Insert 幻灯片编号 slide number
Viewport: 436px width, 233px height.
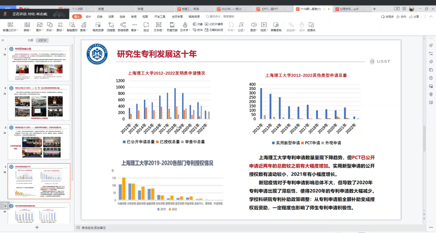(x=214, y=24)
